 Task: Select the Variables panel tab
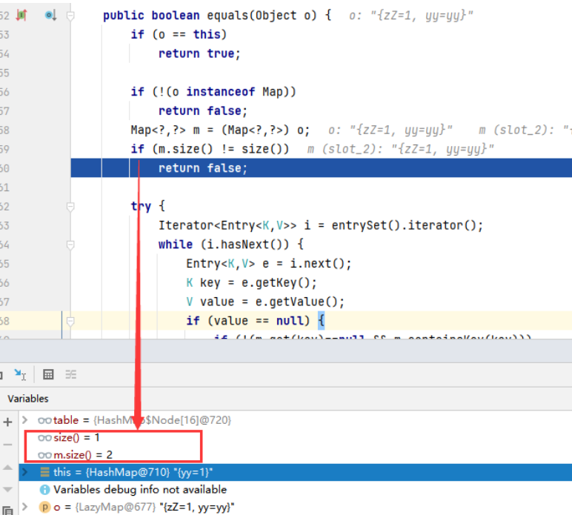click(27, 399)
